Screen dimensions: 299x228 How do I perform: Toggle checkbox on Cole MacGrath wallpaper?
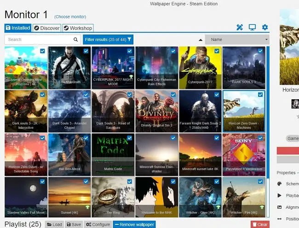click(x=86, y=51)
